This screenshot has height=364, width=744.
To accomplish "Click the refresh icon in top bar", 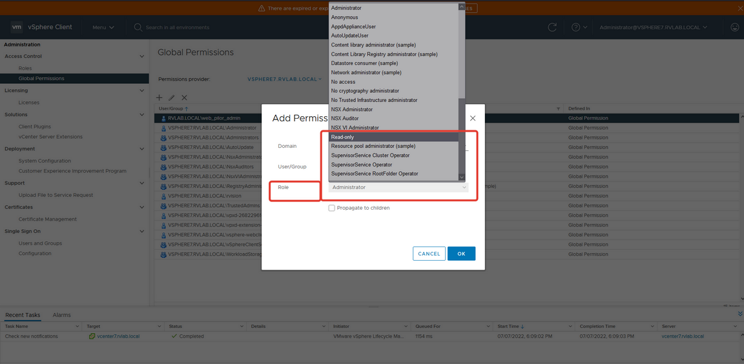I will [x=552, y=28].
